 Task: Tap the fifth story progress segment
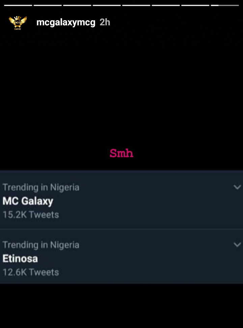click(136, 5)
